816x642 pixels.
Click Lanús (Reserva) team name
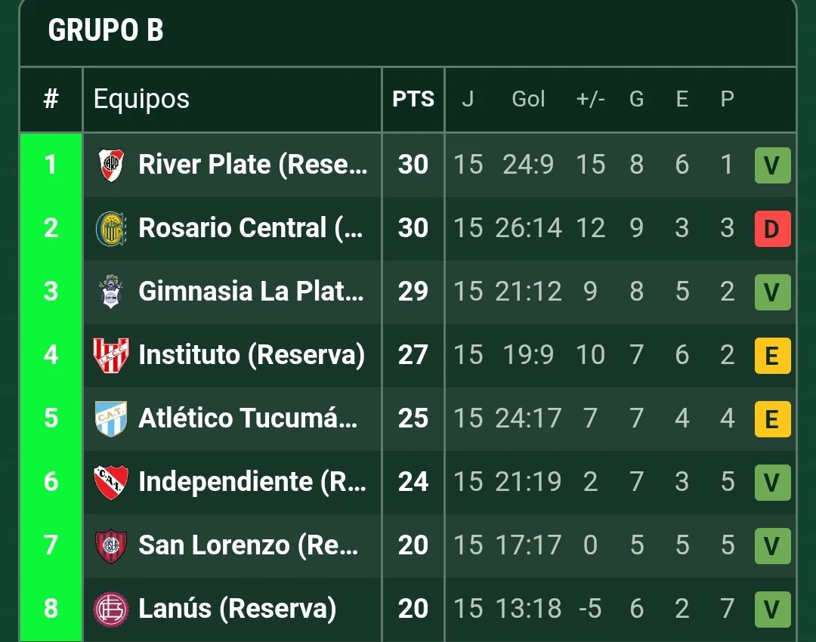pos(237,609)
